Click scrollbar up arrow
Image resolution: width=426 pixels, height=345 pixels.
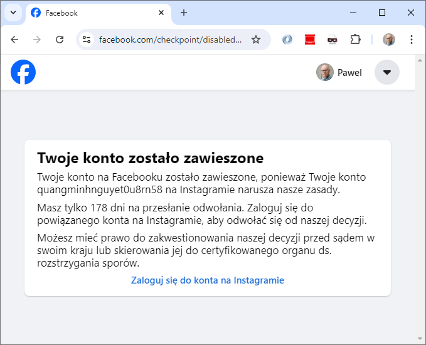(x=420, y=60)
